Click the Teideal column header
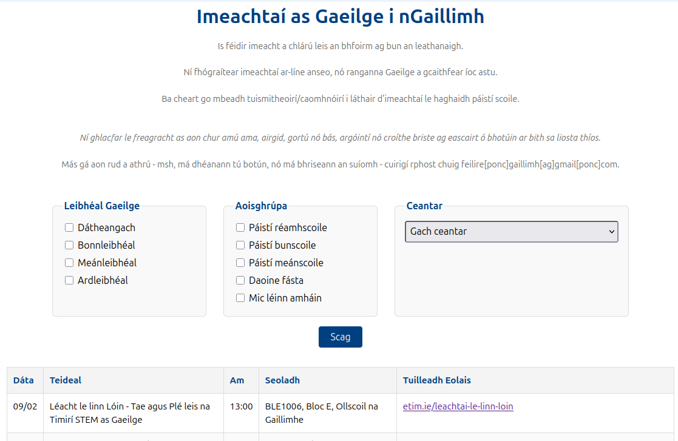The height and width of the screenshot is (441, 678). [66, 380]
